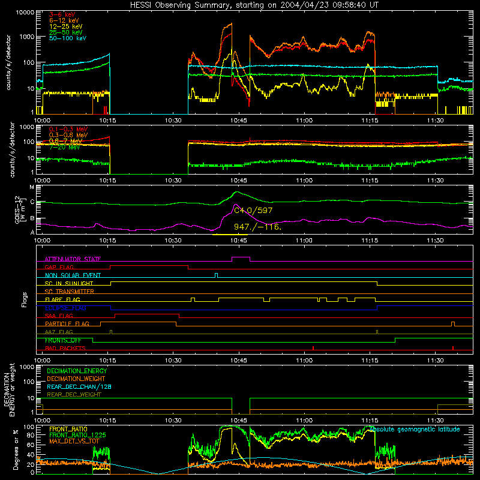Select the SAA_FLAG label

click(x=59, y=316)
